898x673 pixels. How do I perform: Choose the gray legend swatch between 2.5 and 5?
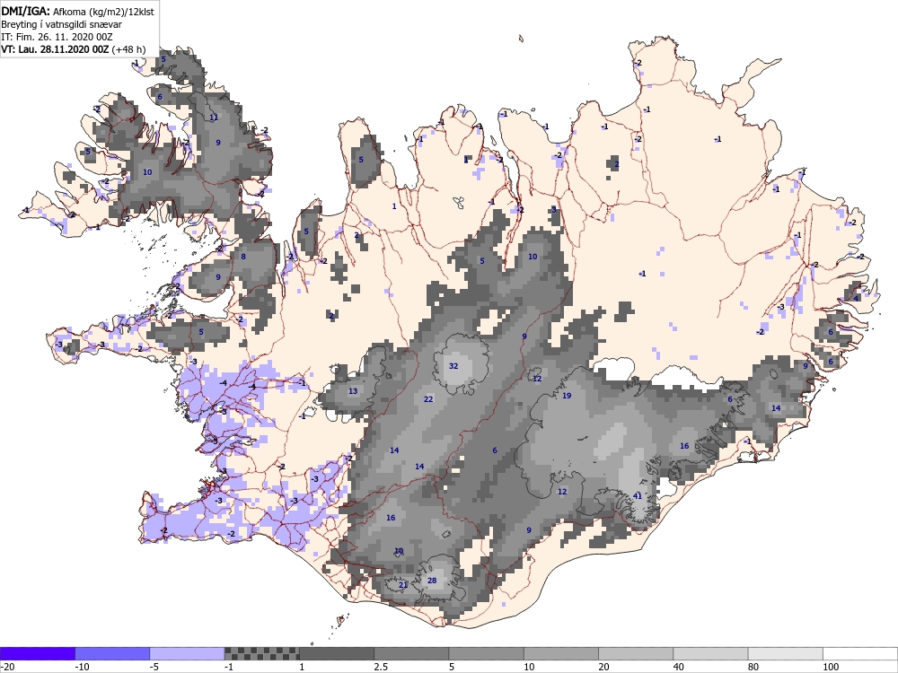tap(412, 653)
